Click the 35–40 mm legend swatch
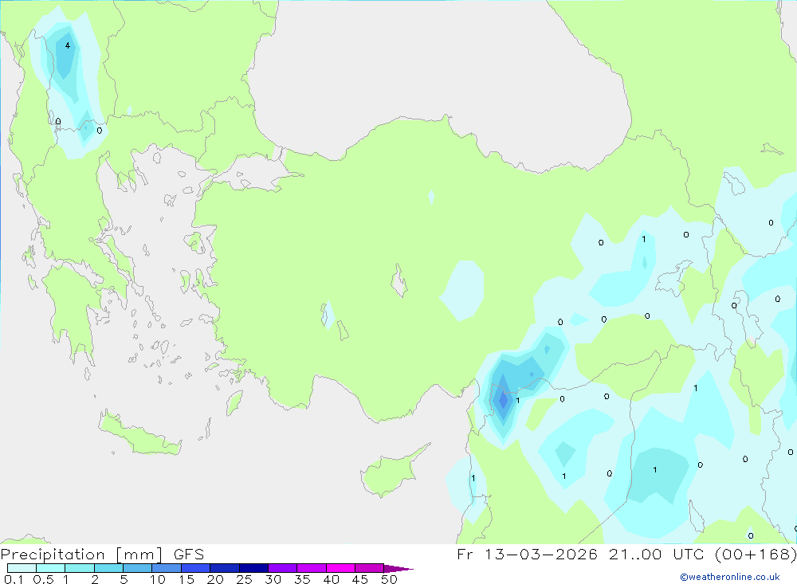Screen dimensions: 797x584 (x=312, y=568)
